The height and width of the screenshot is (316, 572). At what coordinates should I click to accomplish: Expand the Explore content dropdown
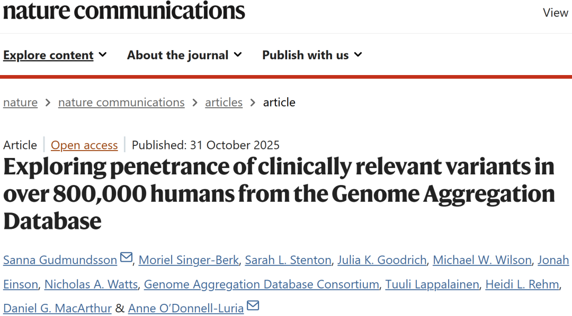pos(55,55)
